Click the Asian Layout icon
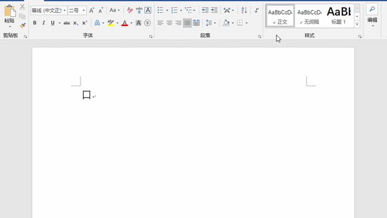 click(227, 10)
